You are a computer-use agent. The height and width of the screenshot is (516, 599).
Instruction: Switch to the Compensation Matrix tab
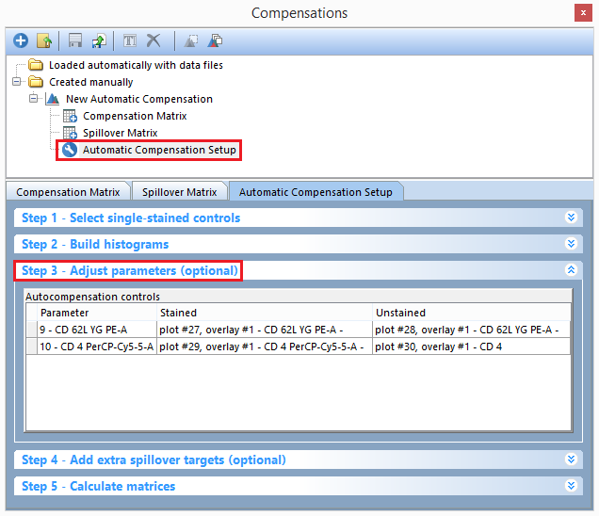click(x=68, y=192)
